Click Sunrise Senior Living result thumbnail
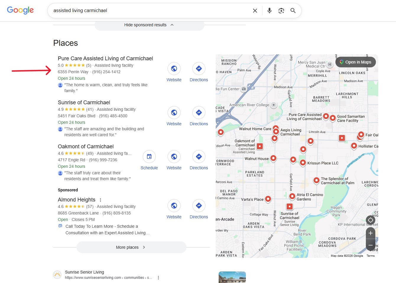The width and height of the screenshot is (396, 283). coord(232,277)
